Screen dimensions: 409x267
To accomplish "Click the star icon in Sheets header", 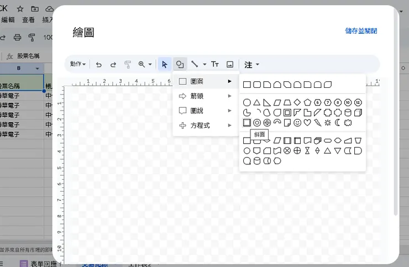I will click(20, 9).
